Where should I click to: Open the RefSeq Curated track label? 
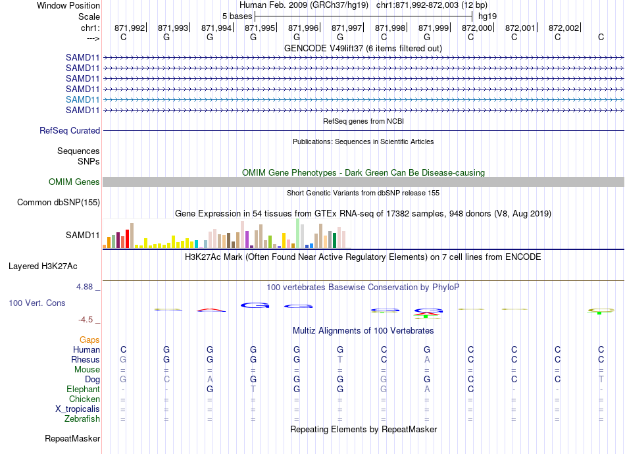70,131
